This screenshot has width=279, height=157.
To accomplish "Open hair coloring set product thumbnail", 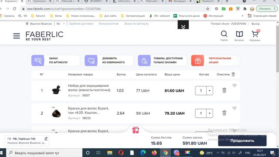I will click(x=56, y=90).
